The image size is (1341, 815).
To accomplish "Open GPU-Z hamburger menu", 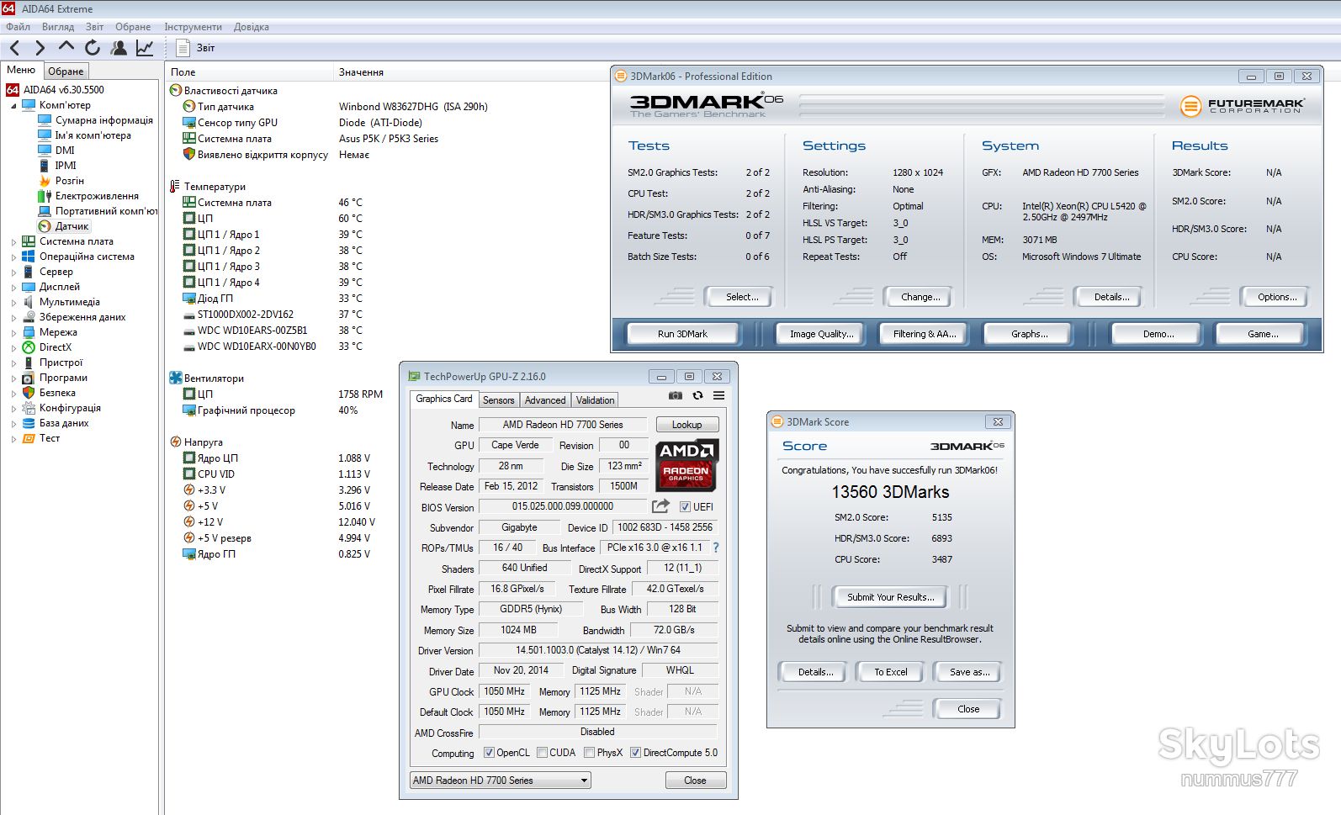I will [719, 395].
